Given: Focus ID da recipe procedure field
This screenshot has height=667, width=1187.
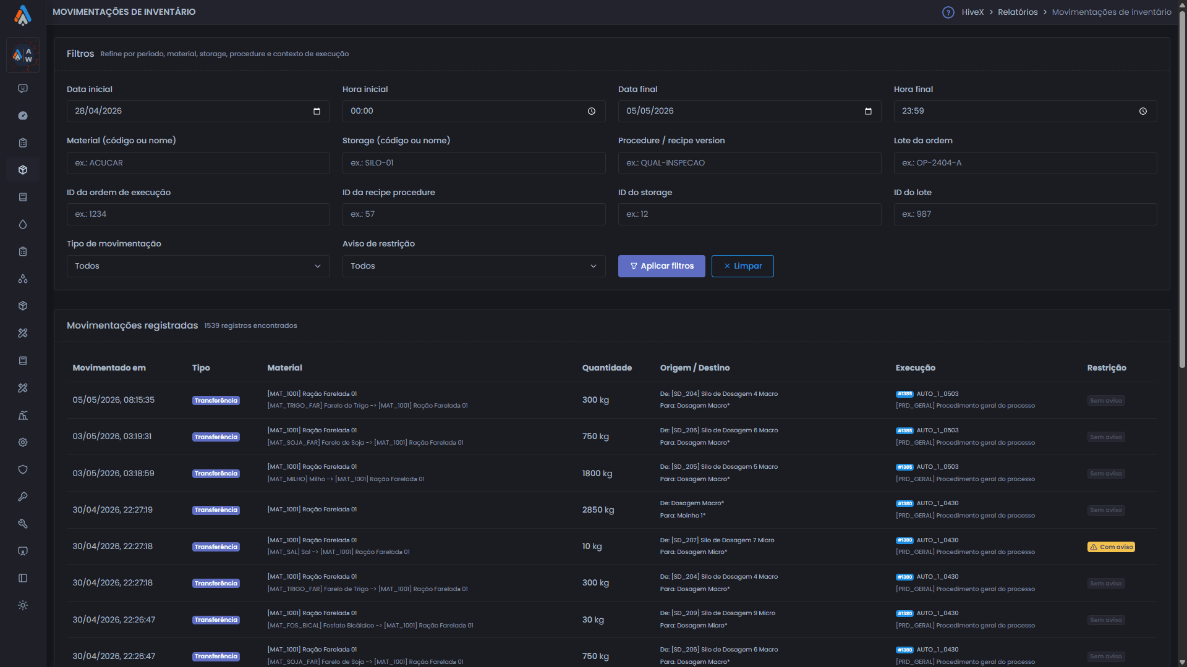Looking at the screenshot, I should pyautogui.click(x=474, y=214).
